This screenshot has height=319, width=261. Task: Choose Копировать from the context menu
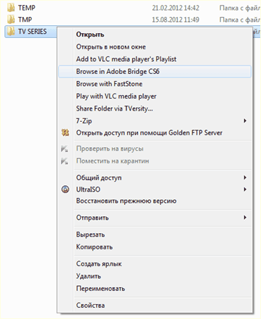tap(154, 247)
